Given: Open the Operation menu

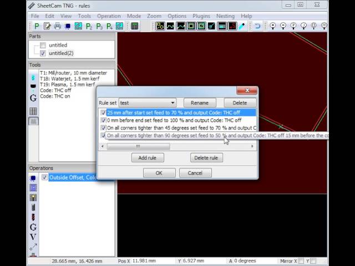Looking at the screenshot, I should (109, 16).
